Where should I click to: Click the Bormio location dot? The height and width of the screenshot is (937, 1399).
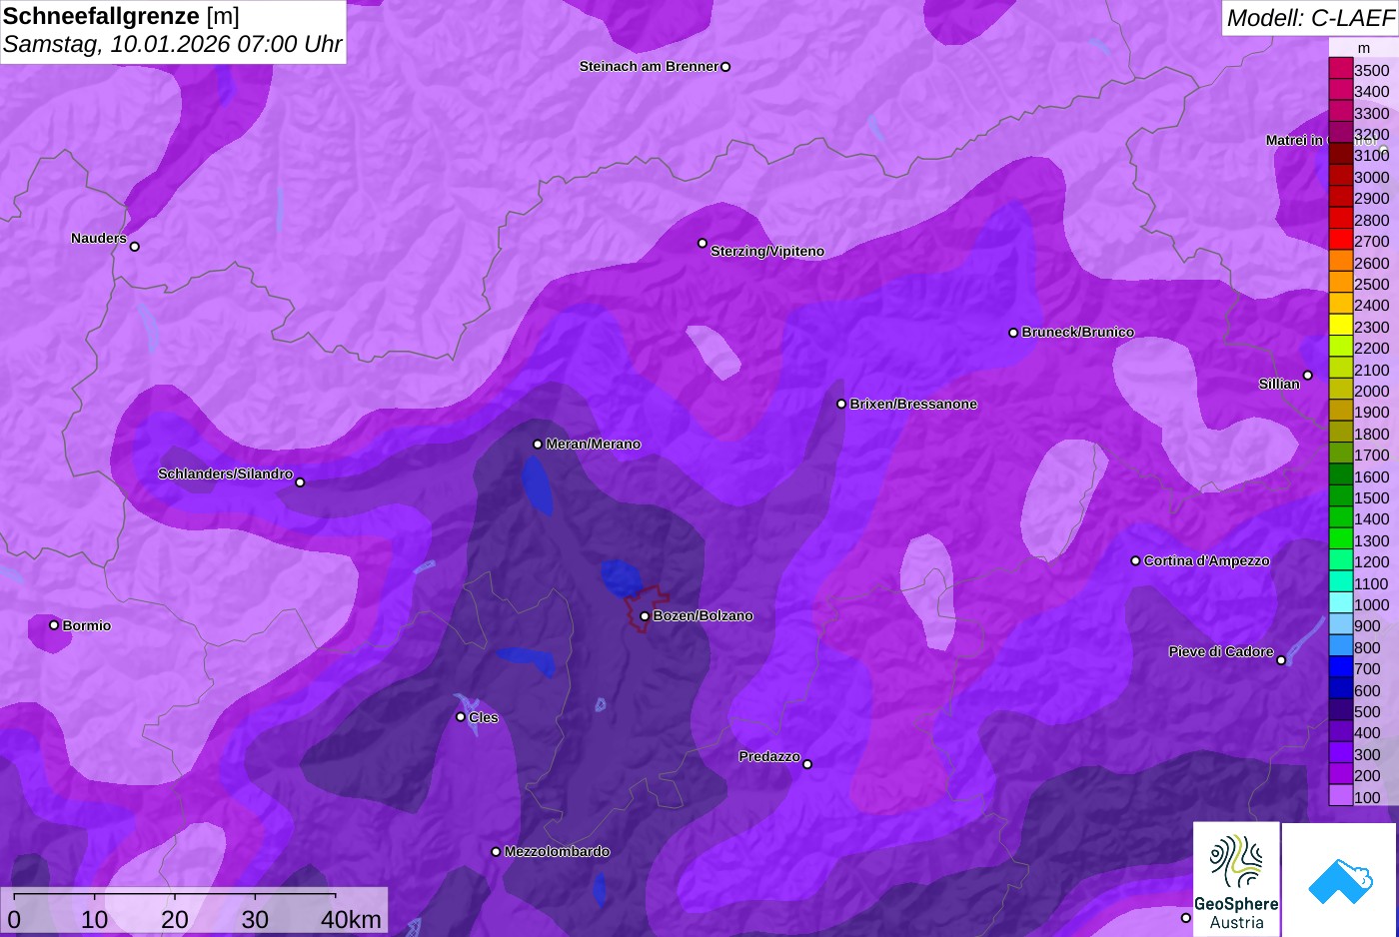54,625
